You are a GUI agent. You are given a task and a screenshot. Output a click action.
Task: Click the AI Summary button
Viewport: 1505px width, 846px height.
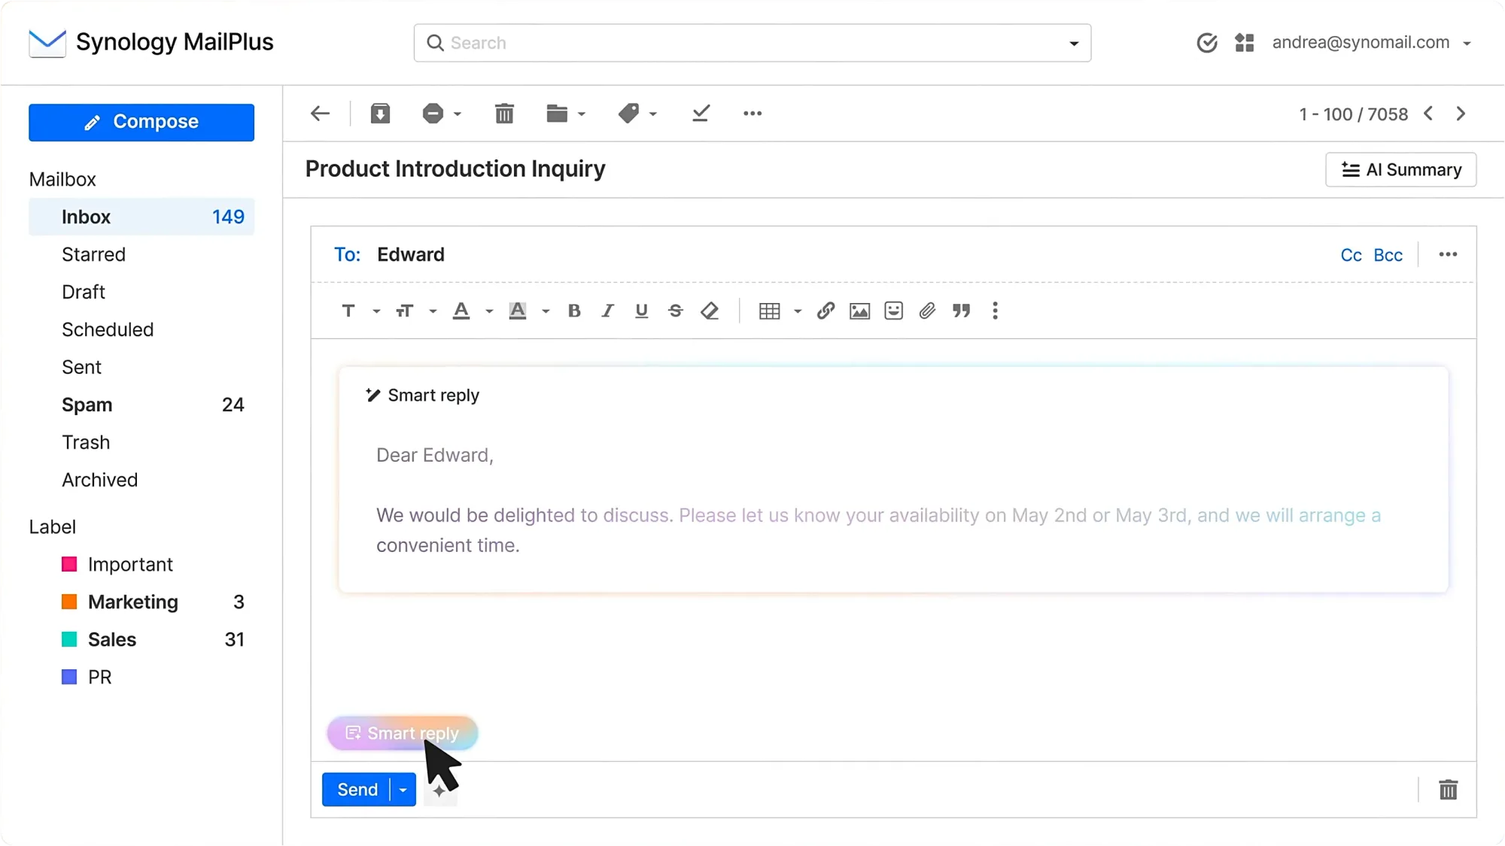[x=1400, y=170]
